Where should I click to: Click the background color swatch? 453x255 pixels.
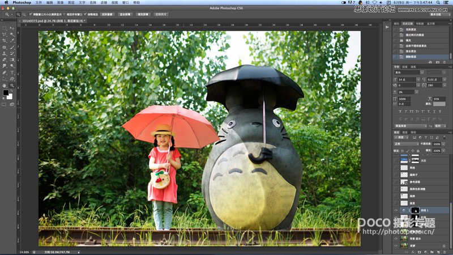10,97
